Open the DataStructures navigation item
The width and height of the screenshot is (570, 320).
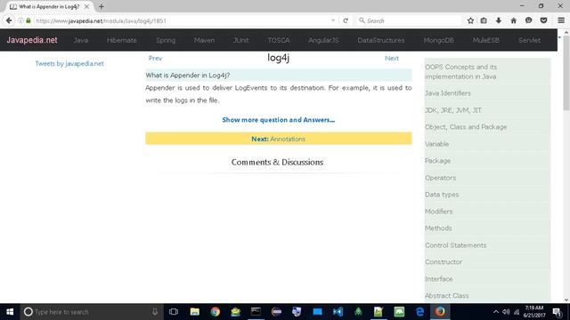tap(381, 40)
